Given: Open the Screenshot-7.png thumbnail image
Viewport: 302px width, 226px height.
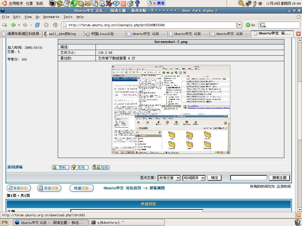Looking at the screenshot, I should pyautogui.click(x=171, y=109).
